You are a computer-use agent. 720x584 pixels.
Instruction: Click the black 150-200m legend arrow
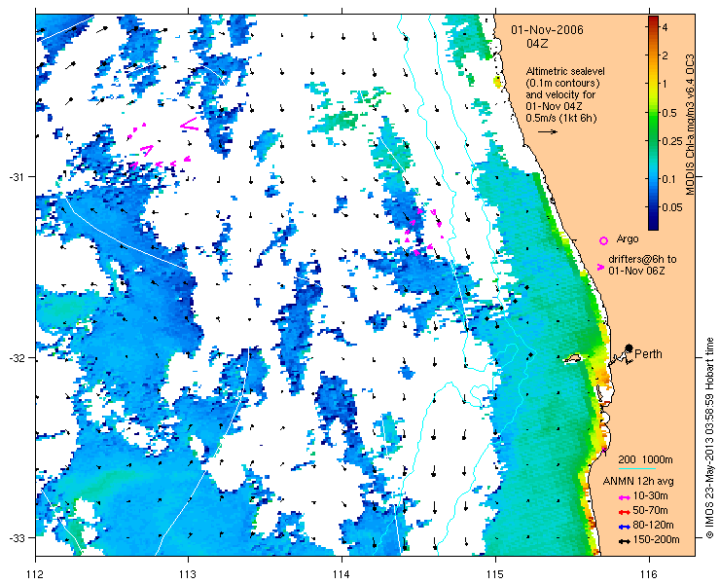pyautogui.click(x=624, y=541)
